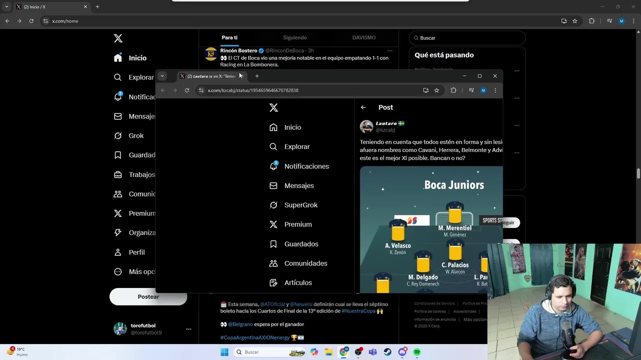This screenshot has width=641, height=360.
Task: Open Inicio in the background window sidebar
Action: [x=130, y=58]
